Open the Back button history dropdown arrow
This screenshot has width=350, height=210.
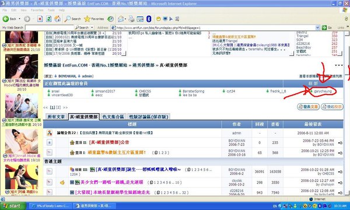pyautogui.click(x=19, y=19)
